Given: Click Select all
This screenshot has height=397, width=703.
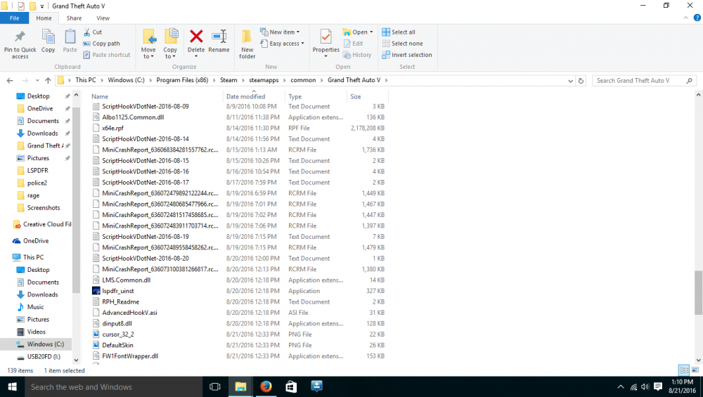Looking at the screenshot, I should coord(399,32).
